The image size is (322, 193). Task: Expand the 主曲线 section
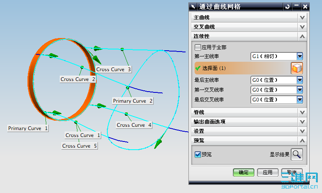(249, 18)
